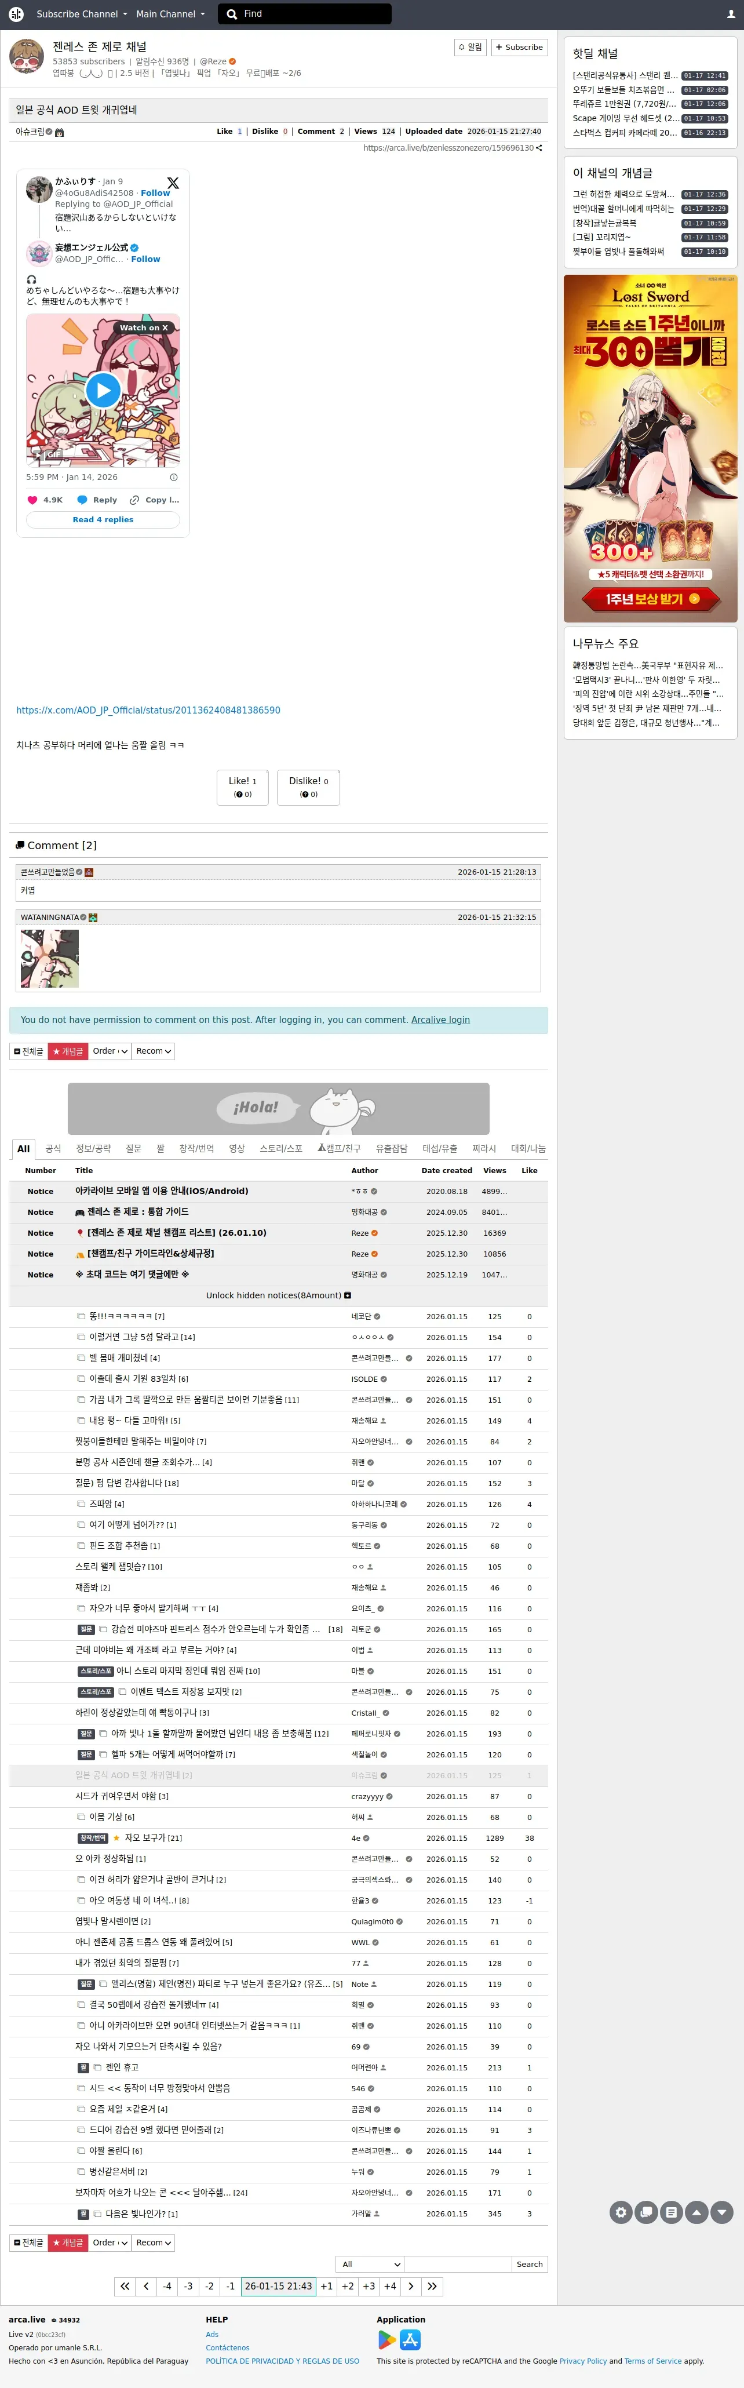Open upper Order dropdown above article list
This screenshot has width=744, height=2388.
coord(110,1051)
